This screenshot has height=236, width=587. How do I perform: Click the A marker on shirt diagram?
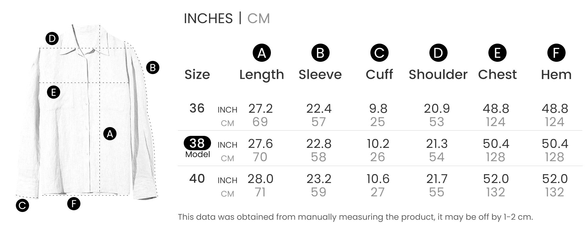110,134
